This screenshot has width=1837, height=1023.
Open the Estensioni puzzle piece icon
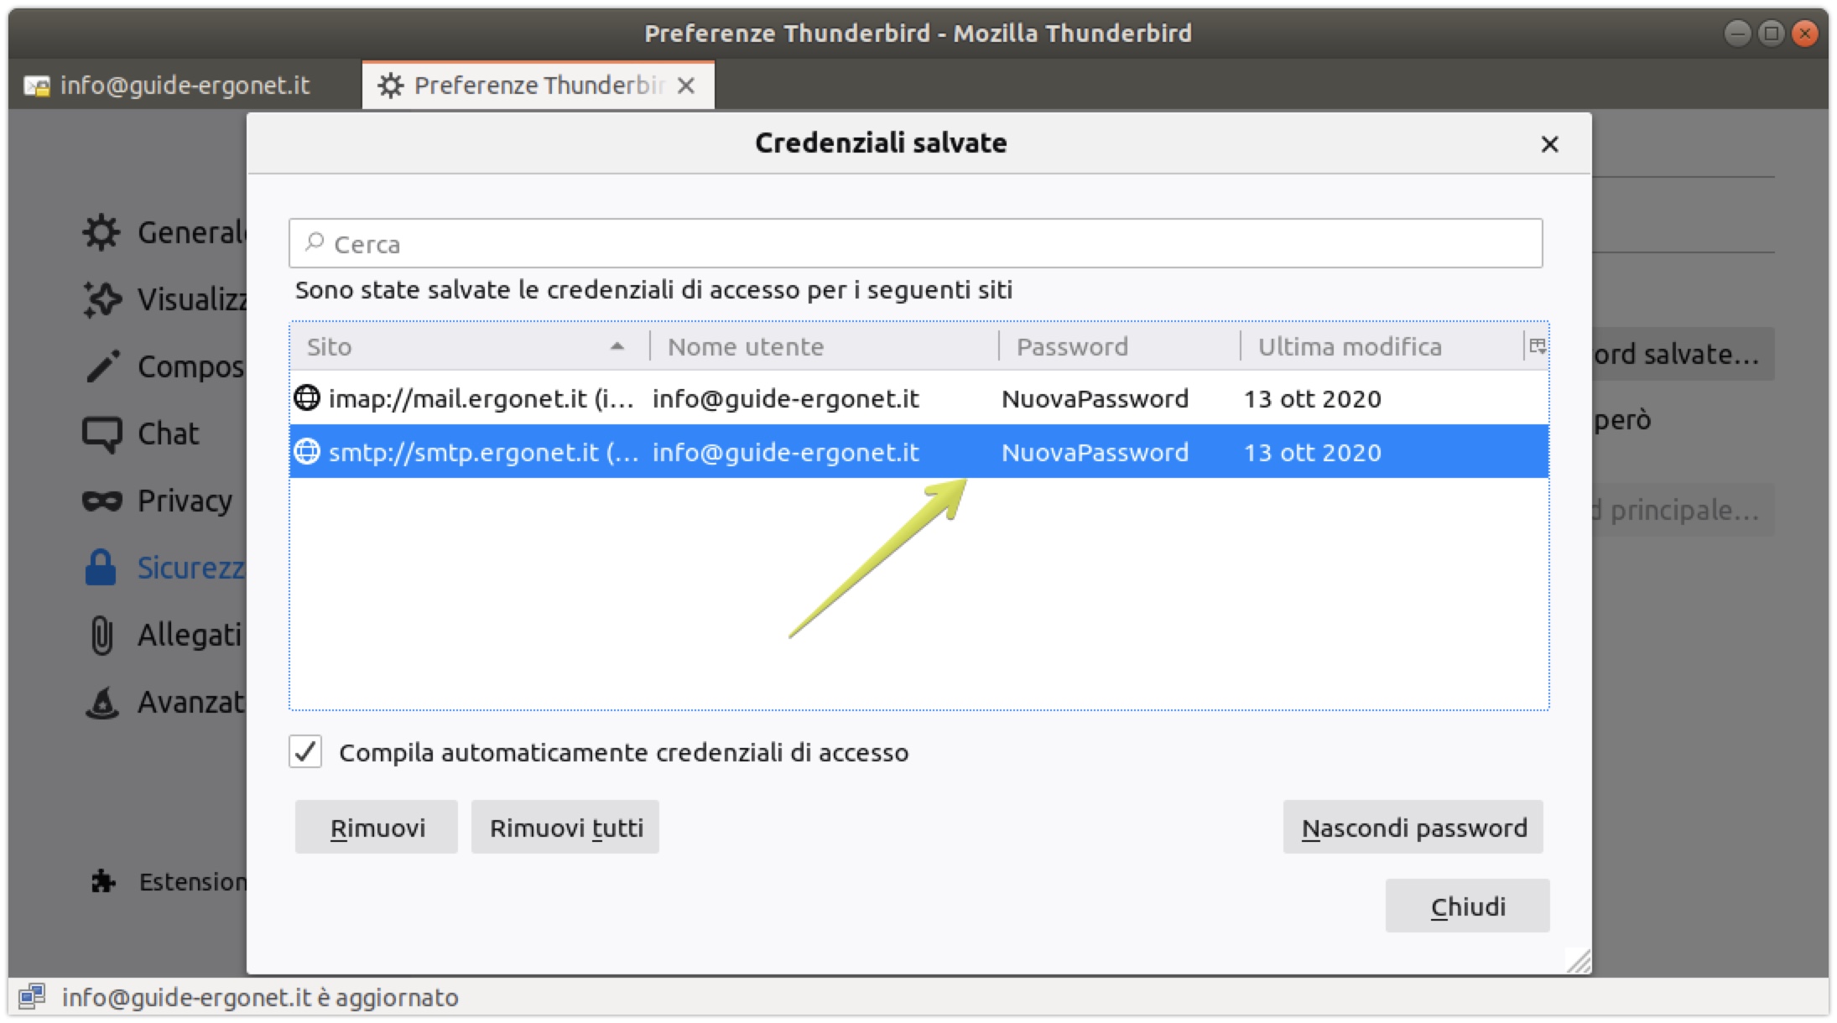[x=103, y=880]
